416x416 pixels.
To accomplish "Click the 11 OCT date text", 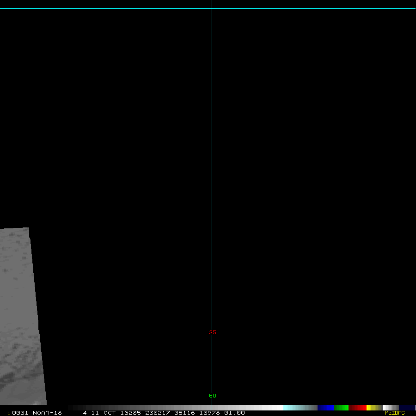I will pos(102,413).
